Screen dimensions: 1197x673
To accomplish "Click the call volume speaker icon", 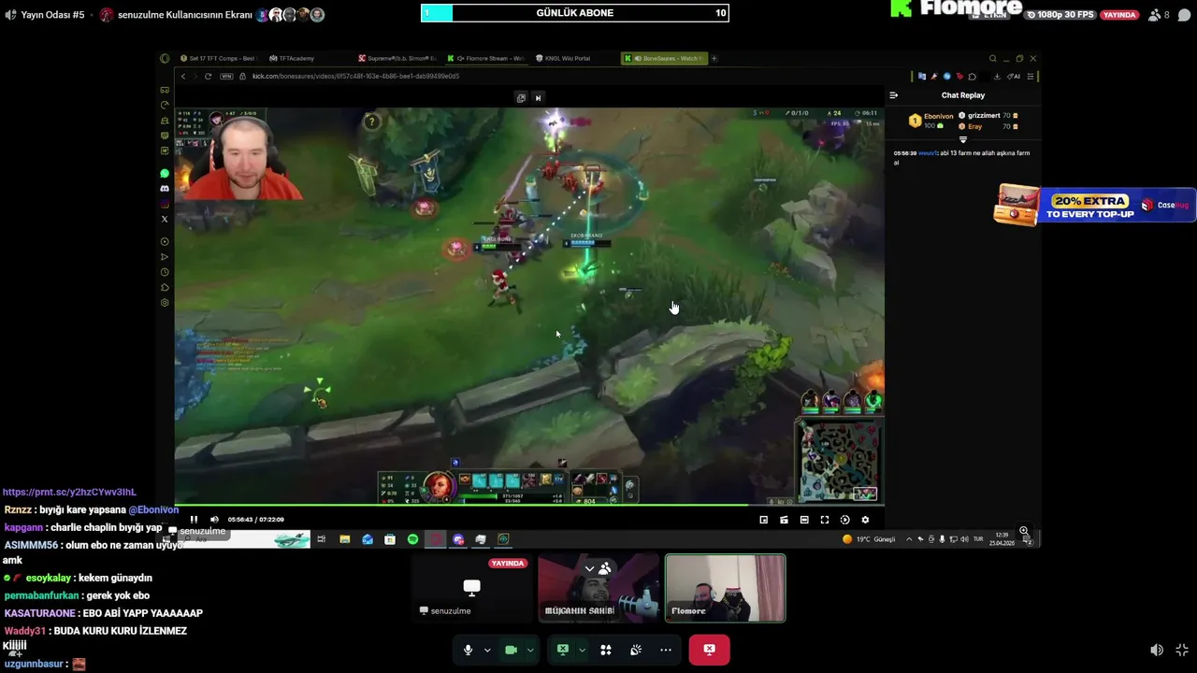I will 1157,650.
